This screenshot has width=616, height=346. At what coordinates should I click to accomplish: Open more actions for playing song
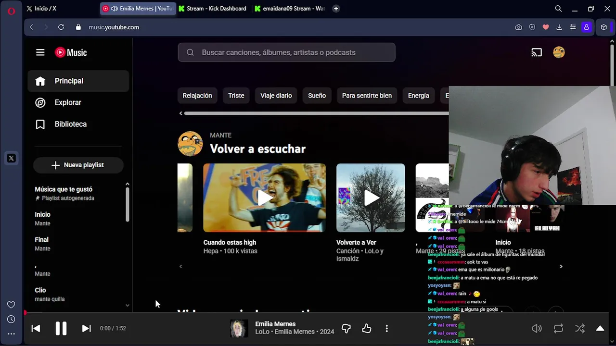point(386,328)
